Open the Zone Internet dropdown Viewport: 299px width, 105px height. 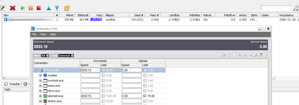tap(72, 55)
